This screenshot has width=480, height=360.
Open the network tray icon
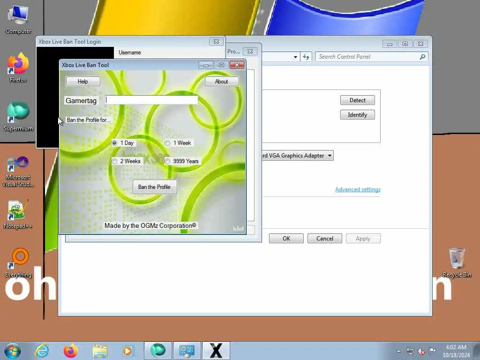click(410, 351)
